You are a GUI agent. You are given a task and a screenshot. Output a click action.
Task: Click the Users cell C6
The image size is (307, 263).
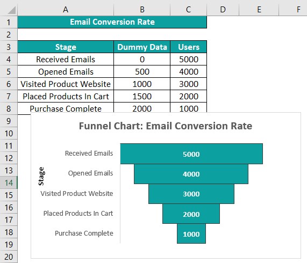[x=189, y=84]
